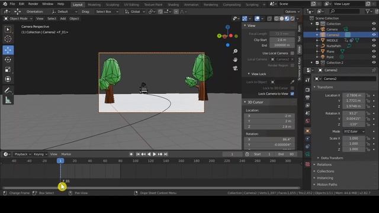Toggle visibility of the Plane object
This screenshot has height=213, width=379.
374,51
